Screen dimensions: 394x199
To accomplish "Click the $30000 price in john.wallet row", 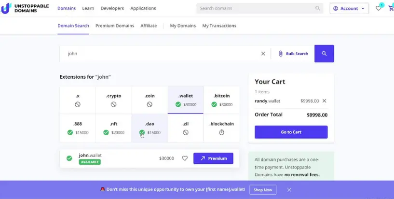I will 166,158.
